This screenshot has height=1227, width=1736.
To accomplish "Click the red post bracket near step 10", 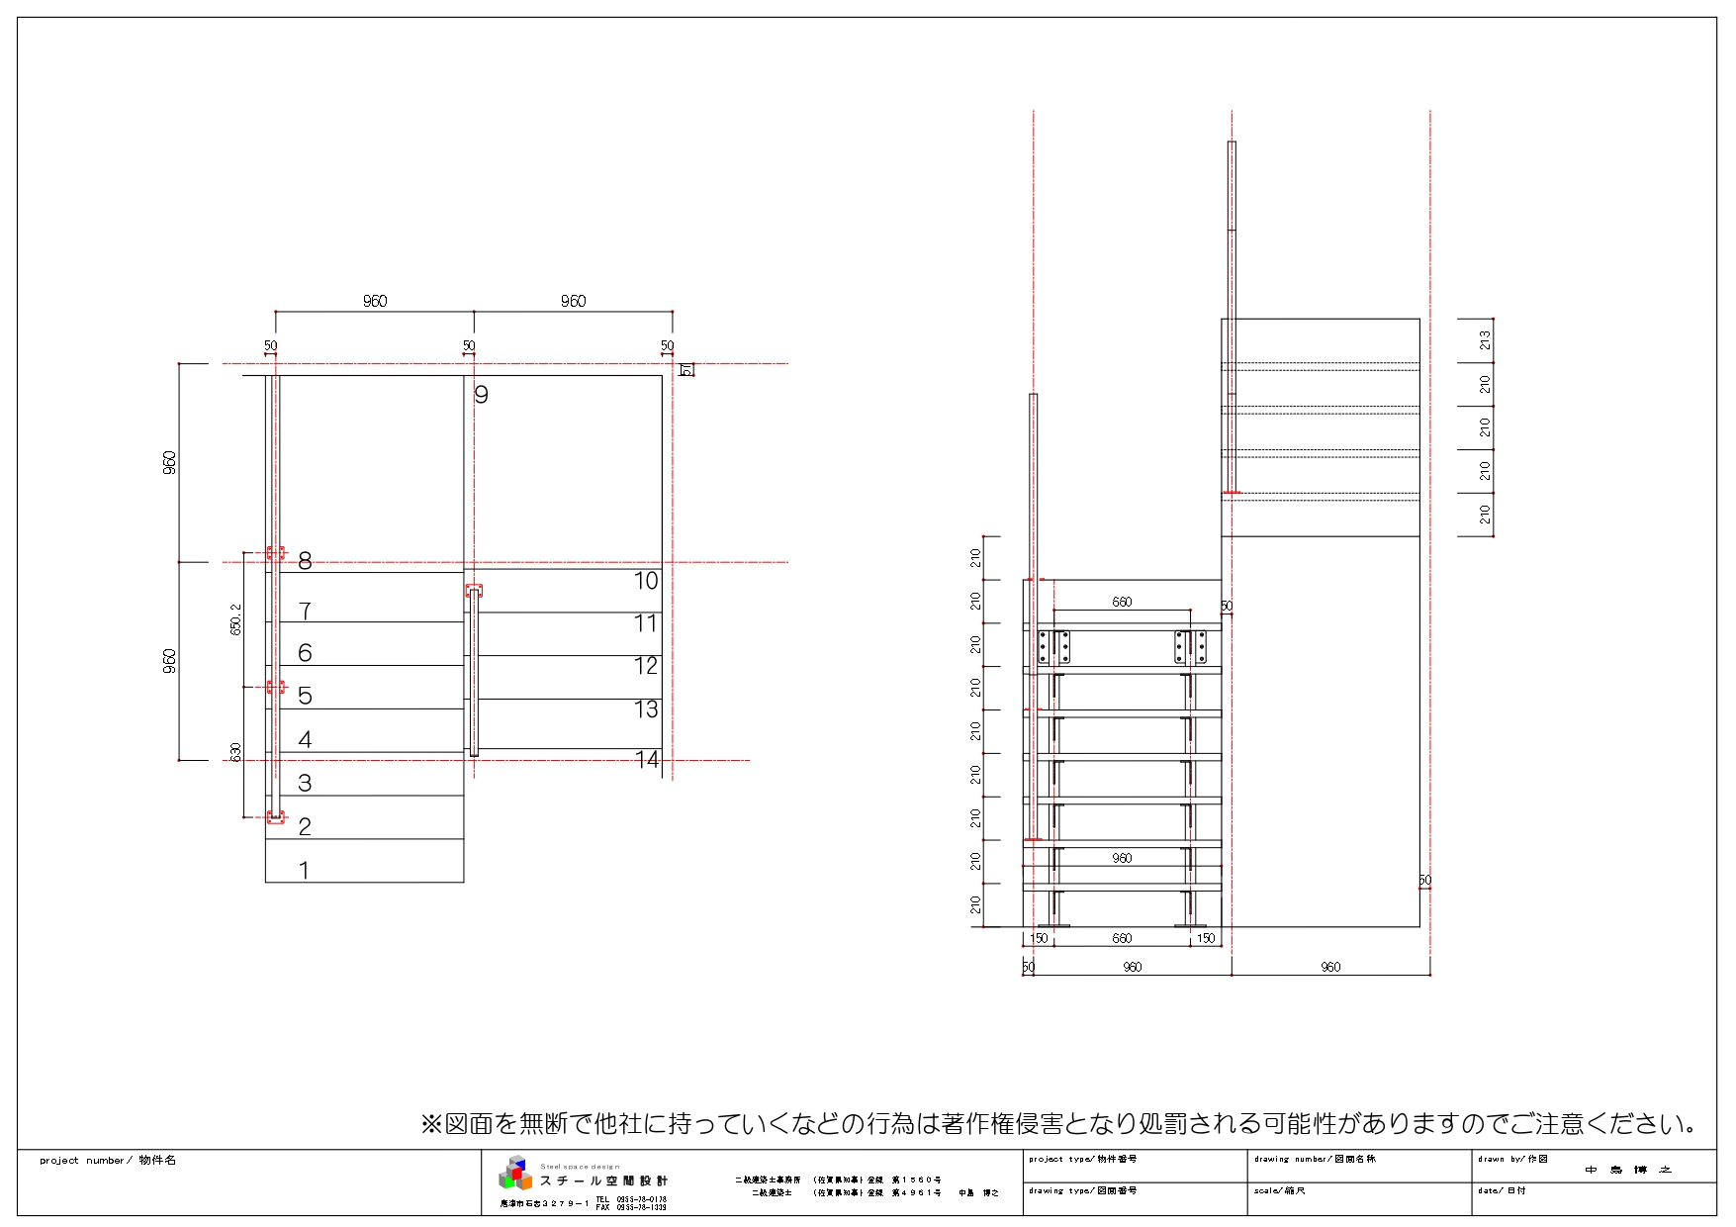I will pyautogui.click(x=474, y=591).
